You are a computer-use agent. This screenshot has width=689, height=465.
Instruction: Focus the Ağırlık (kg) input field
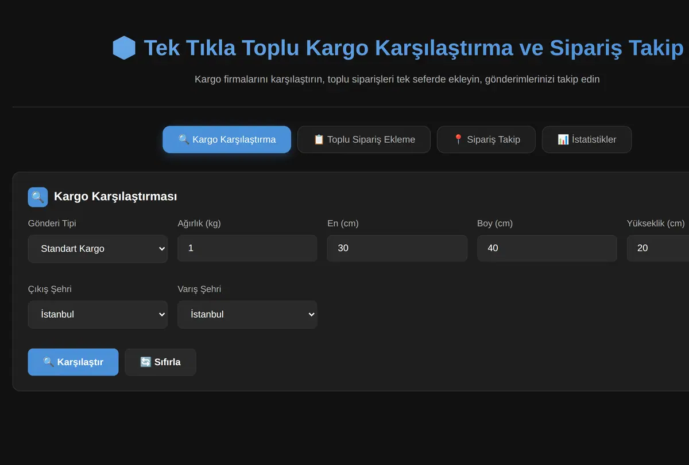click(247, 248)
